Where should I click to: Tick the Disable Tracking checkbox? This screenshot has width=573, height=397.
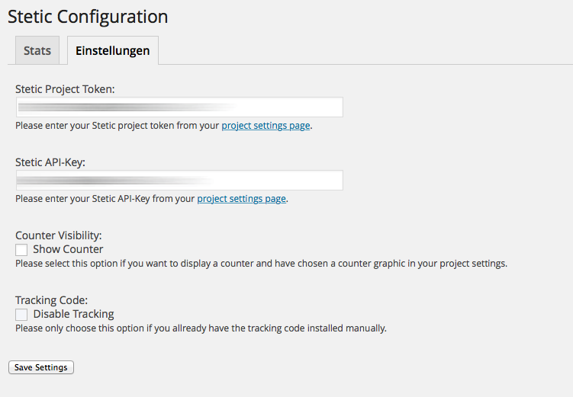tap(21, 315)
